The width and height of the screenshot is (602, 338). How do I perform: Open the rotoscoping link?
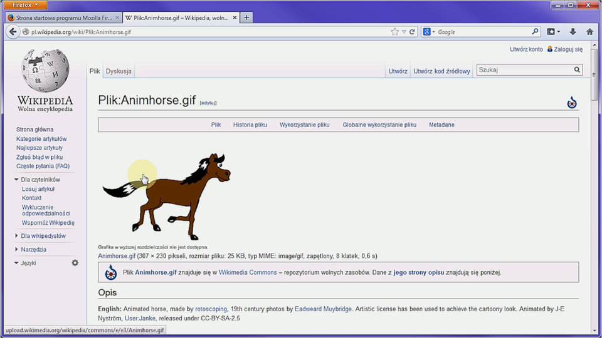(x=211, y=309)
